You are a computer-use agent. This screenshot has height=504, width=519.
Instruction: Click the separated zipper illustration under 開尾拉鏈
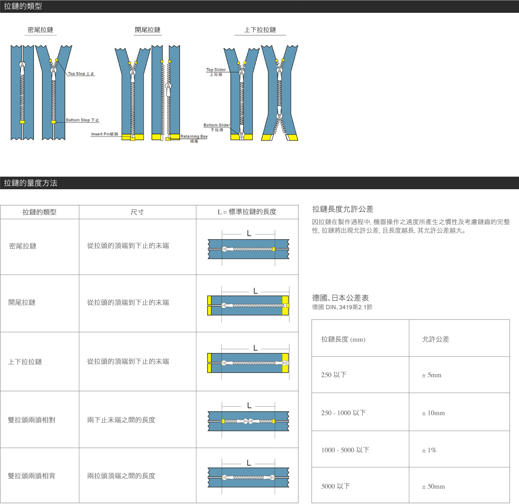[x=166, y=93]
